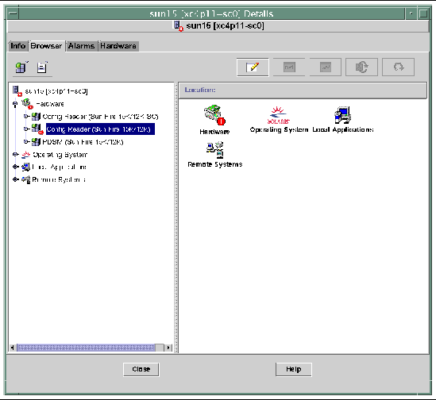This screenshot has height=400, width=436.
Task: Click the PDSM row's module icon
Action: click(36, 142)
